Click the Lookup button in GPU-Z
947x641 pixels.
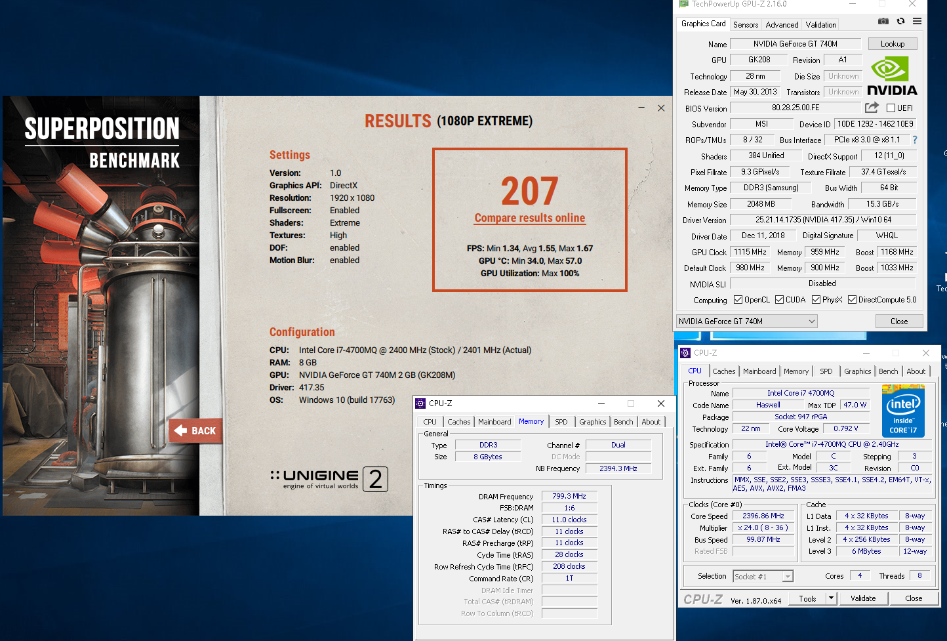(893, 44)
